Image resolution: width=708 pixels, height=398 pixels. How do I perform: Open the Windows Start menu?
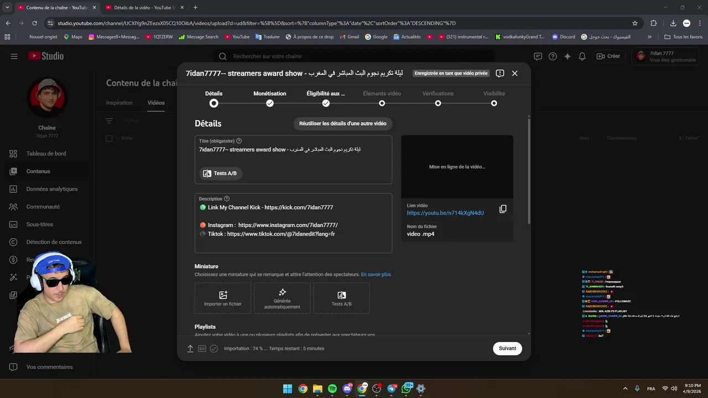click(288, 389)
